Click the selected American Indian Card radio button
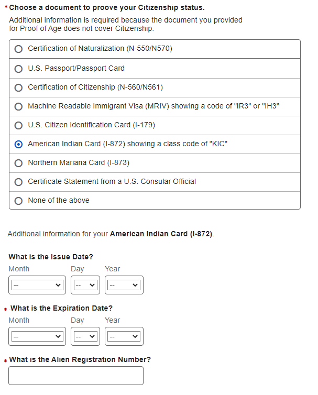The height and width of the screenshot is (395, 318). (18, 144)
